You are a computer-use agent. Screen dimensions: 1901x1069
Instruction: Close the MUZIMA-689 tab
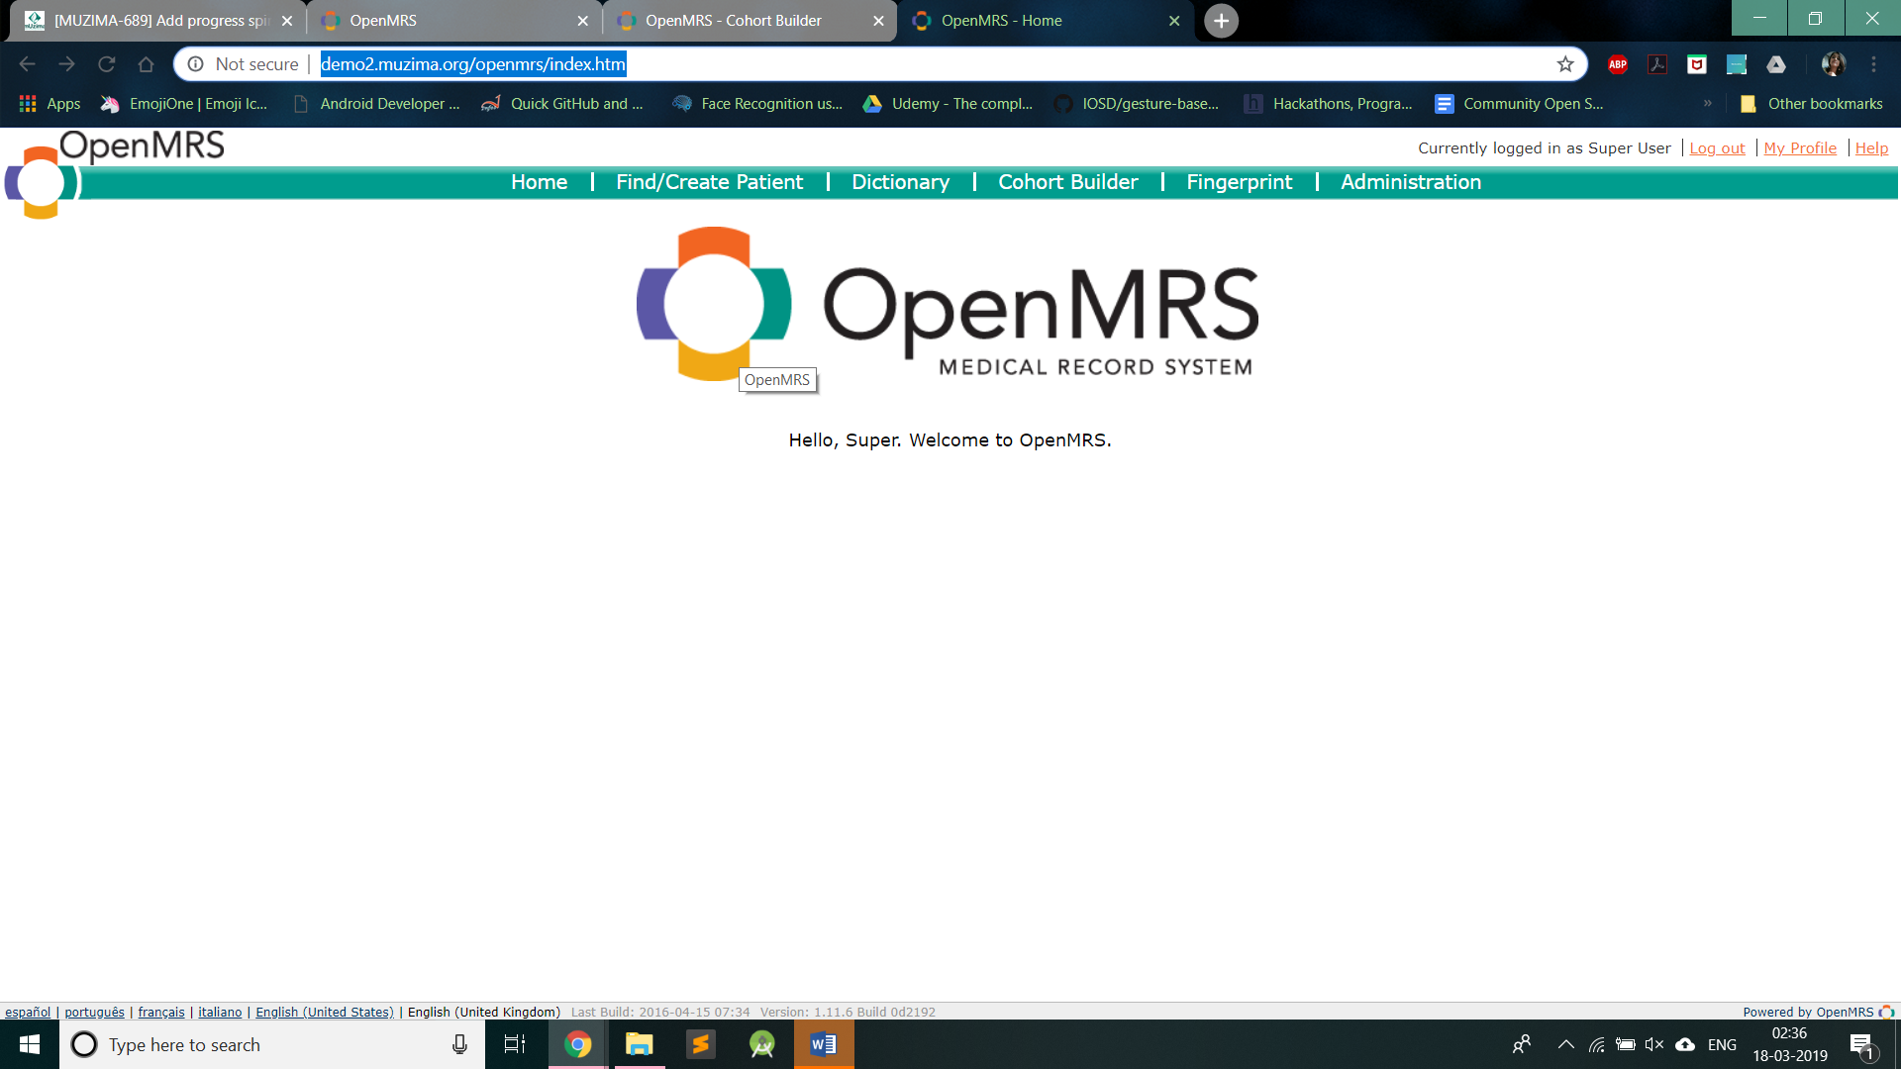tap(287, 21)
